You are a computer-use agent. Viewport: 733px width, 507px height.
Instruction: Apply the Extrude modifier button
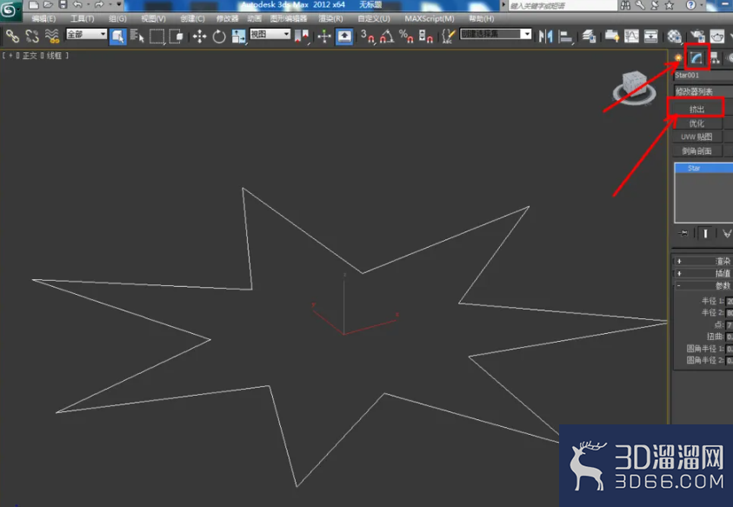(696, 109)
